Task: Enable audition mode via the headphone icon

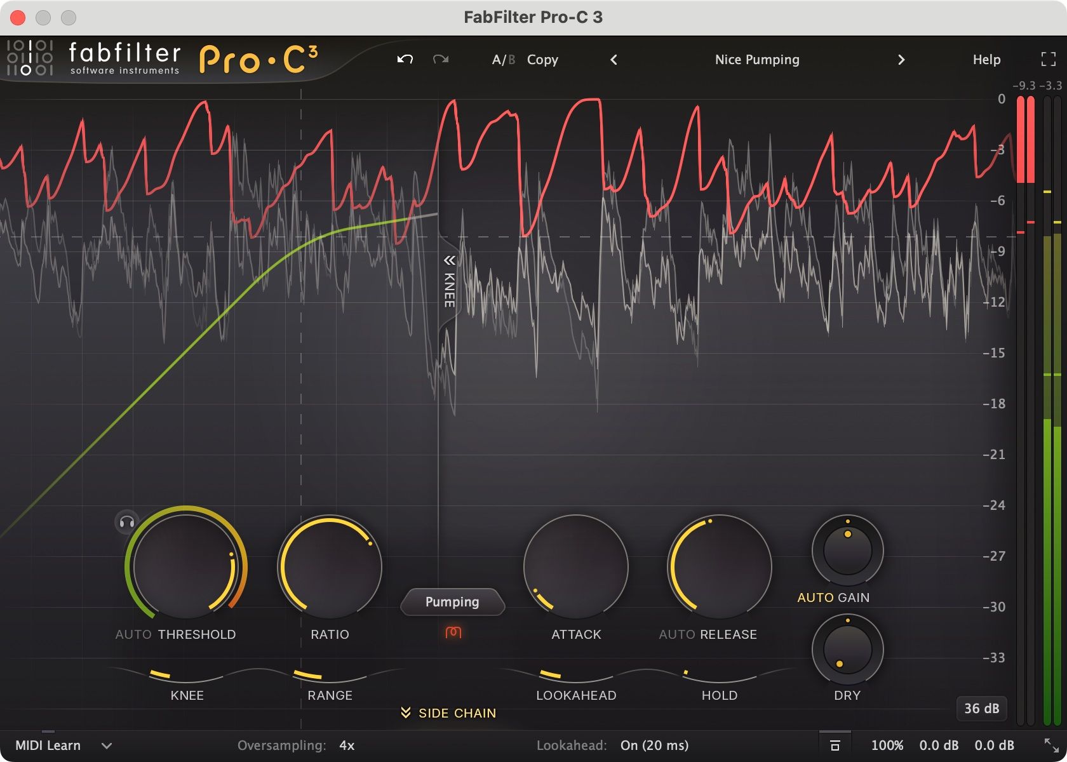Action: [126, 522]
